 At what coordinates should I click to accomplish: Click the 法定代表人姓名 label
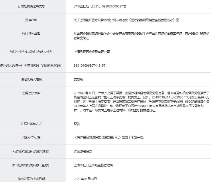click(x=31, y=79)
